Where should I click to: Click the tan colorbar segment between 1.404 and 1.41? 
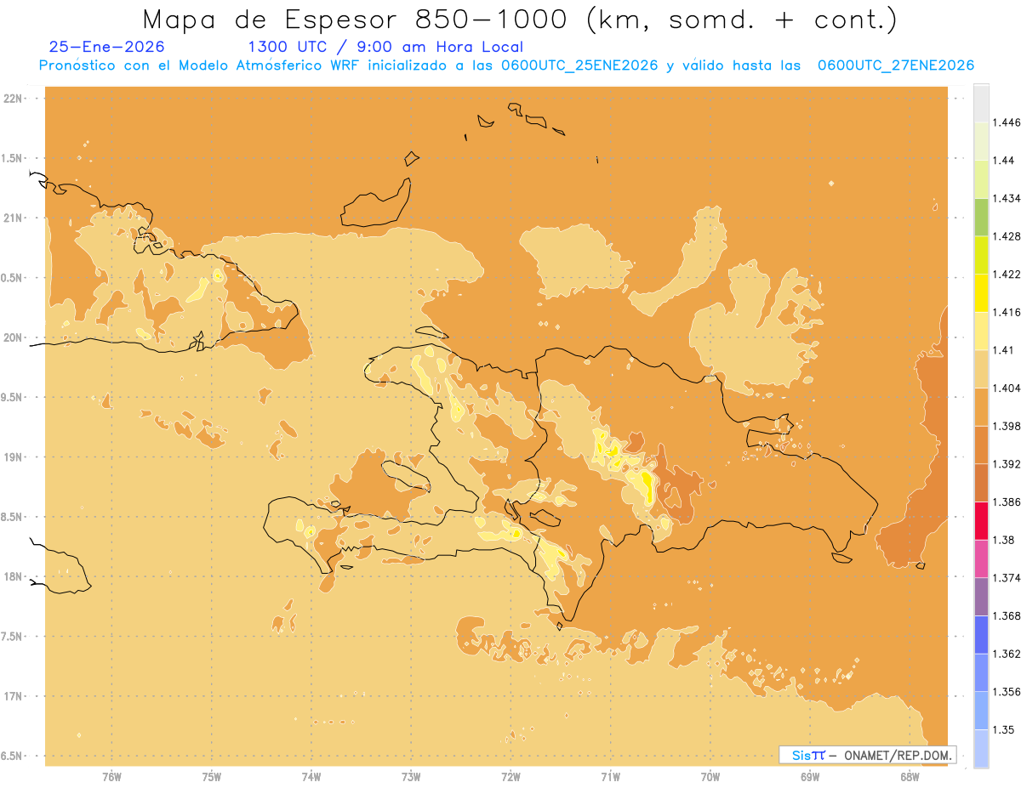tap(981, 368)
